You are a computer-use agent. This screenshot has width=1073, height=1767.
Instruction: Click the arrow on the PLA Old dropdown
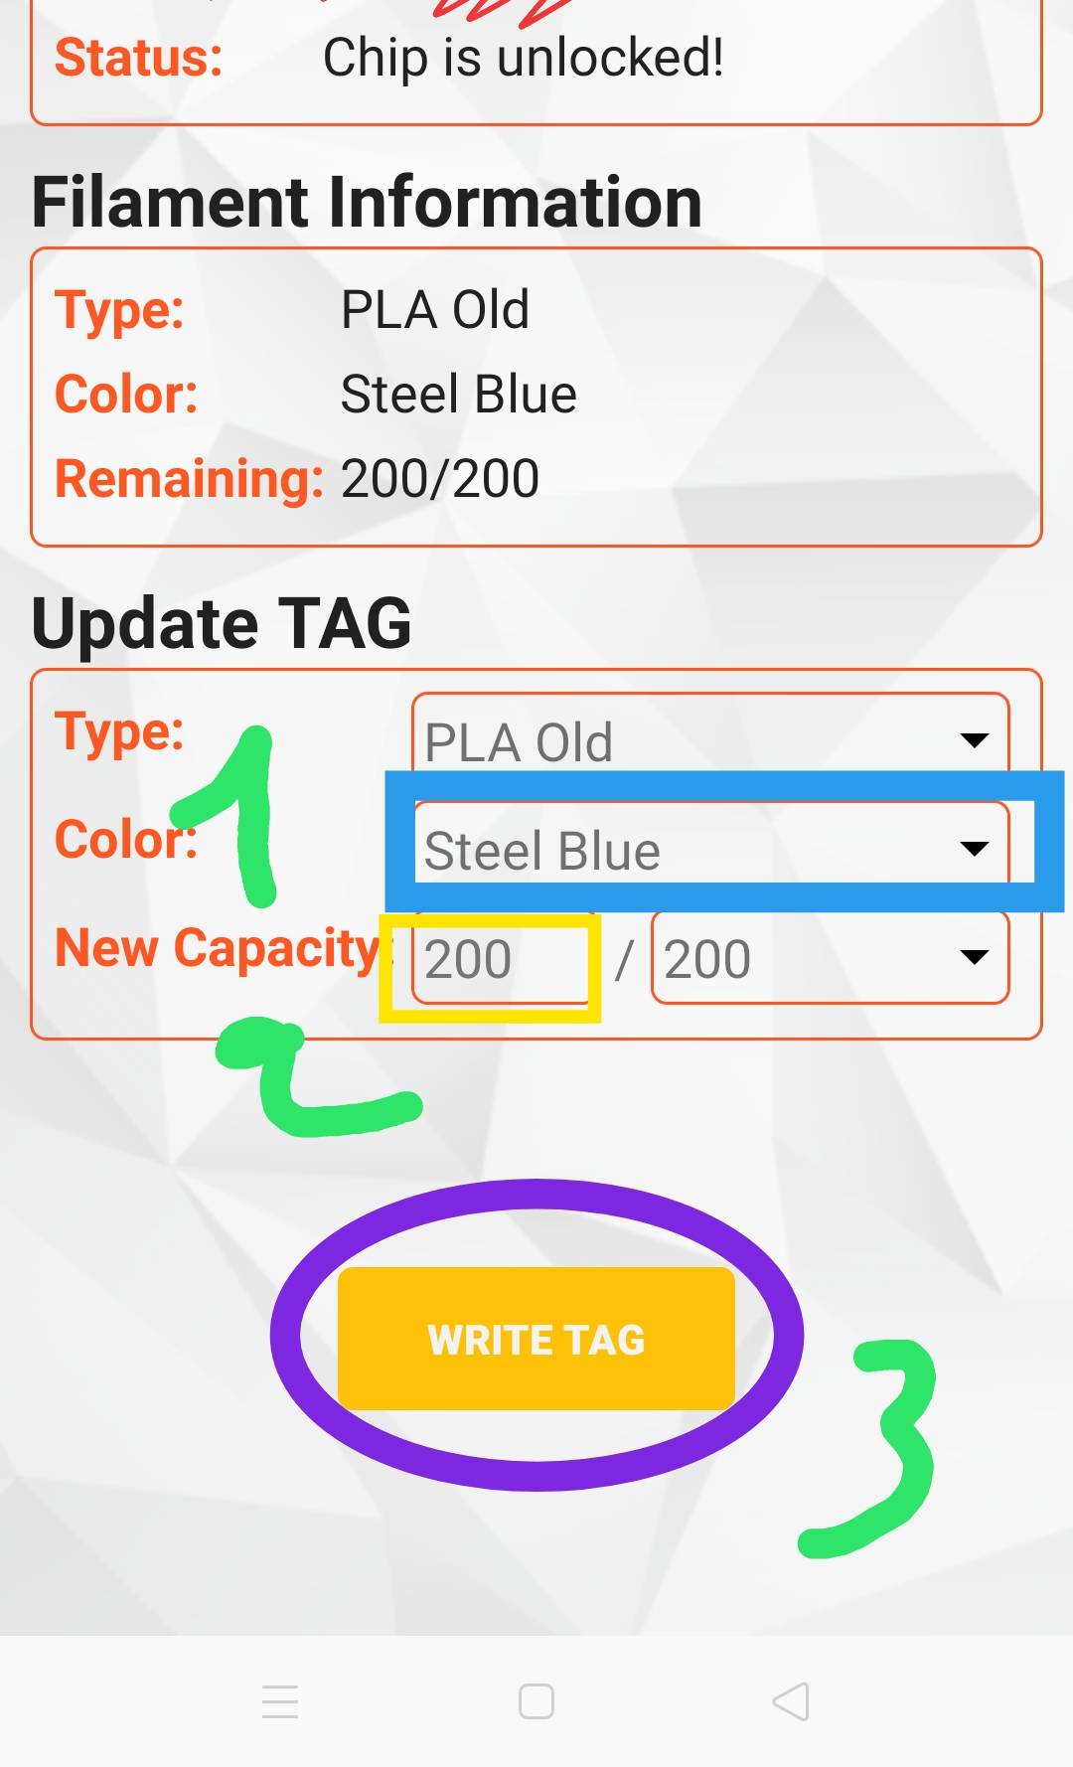point(974,739)
